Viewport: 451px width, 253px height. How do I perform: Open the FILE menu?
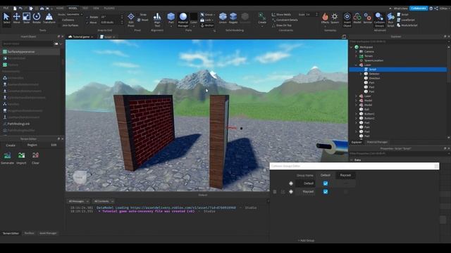click(6, 8)
